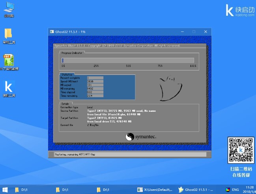The width and height of the screenshot is (256, 194).
Task: Click the Symantec logo in Ghost window
Action: click(141, 137)
